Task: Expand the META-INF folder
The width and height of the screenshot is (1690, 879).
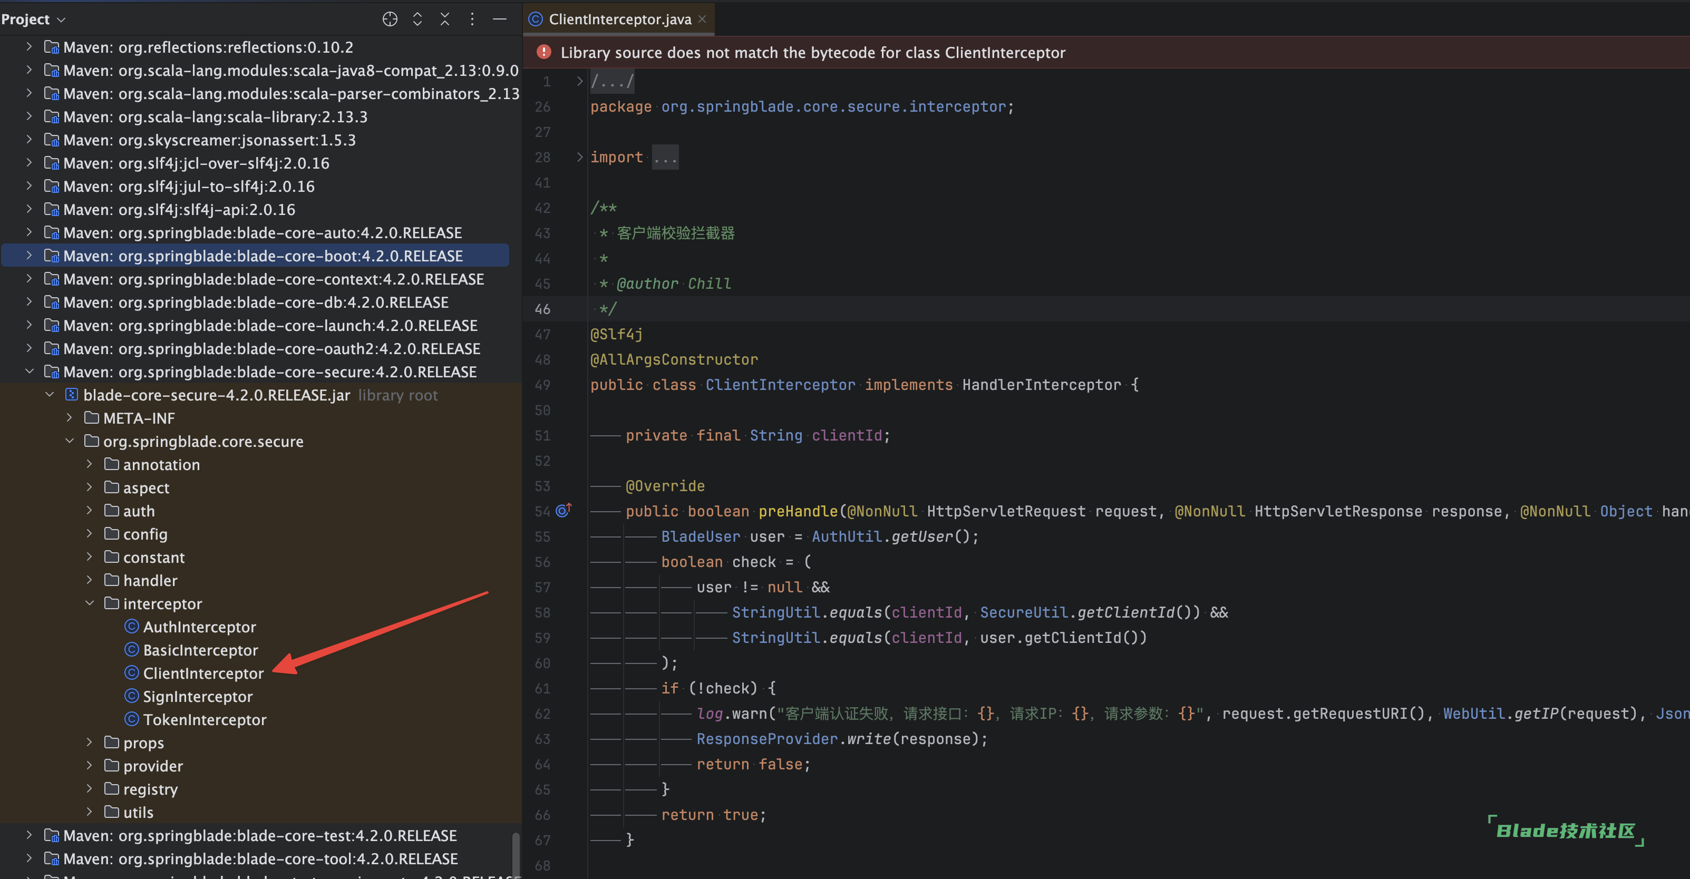Action: coord(70,417)
